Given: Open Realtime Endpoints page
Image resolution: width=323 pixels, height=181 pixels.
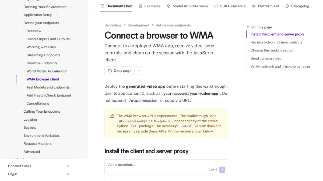Looking at the screenshot, I should tap(42, 63).
